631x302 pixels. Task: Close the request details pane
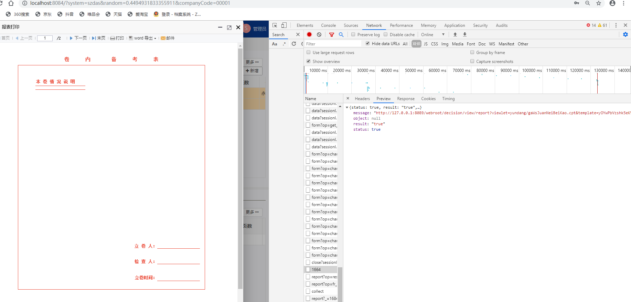(x=348, y=98)
